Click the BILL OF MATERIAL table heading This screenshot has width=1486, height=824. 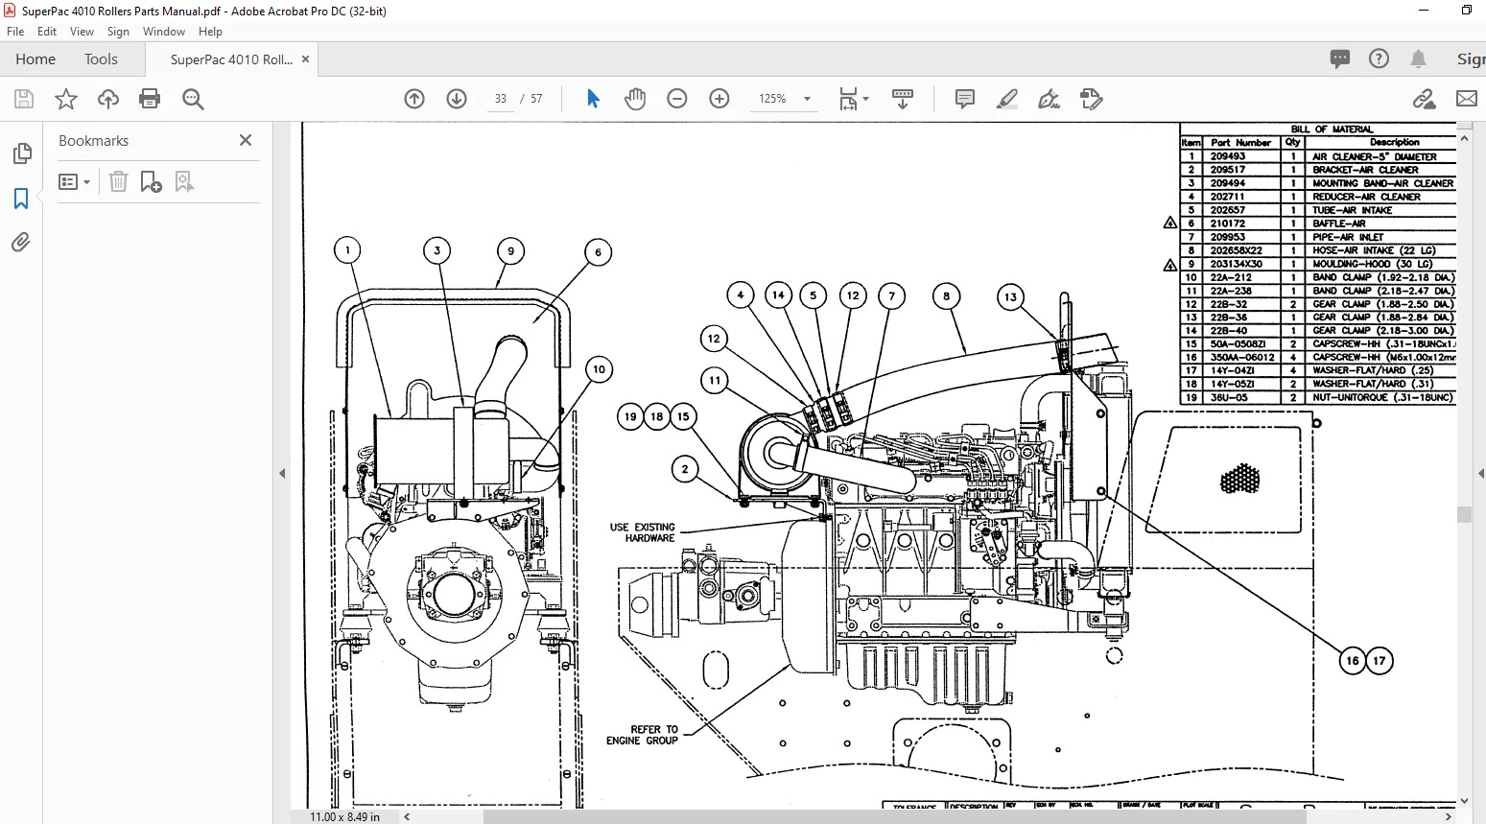pyautogui.click(x=1332, y=129)
